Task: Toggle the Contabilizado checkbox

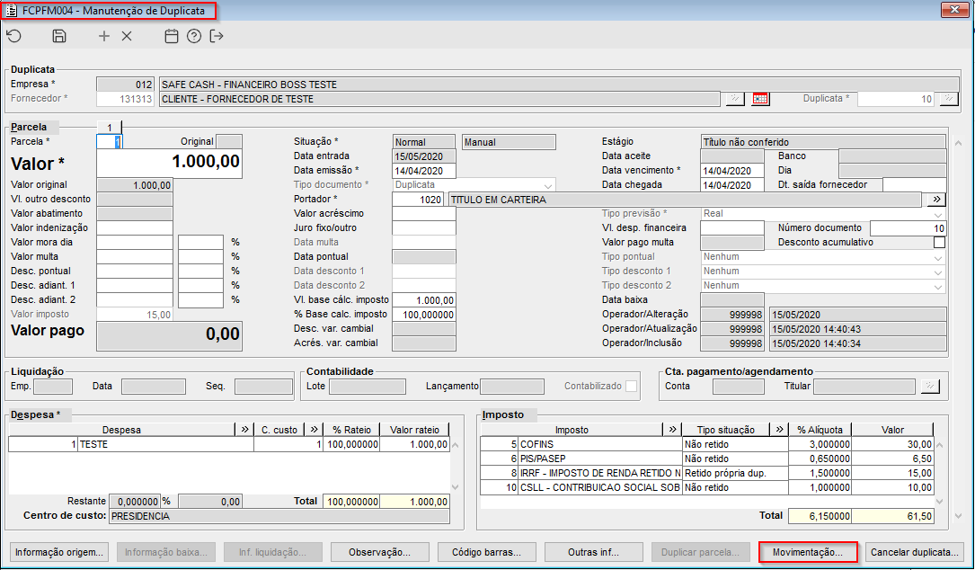Action: click(x=631, y=387)
